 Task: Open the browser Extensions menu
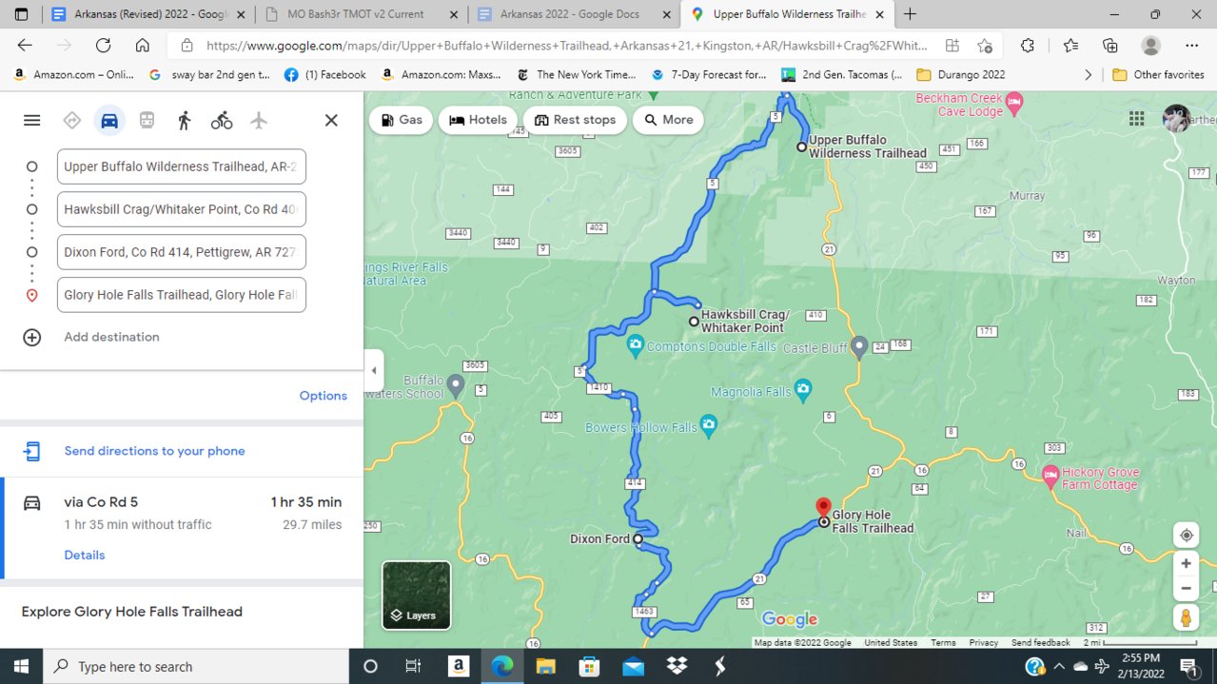tap(1028, 46)
